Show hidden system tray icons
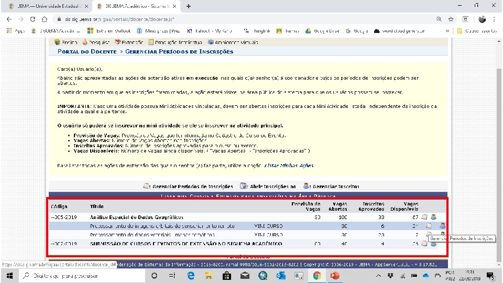The height and width of the screenshot is (283, 503). 378,276
